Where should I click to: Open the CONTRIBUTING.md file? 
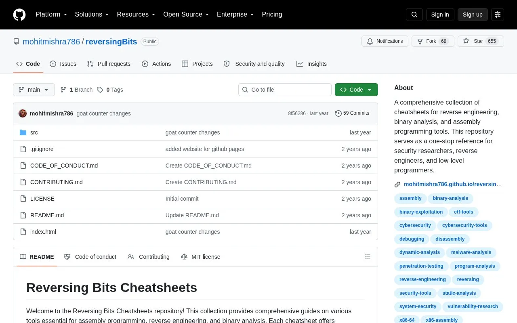point(57,182)
